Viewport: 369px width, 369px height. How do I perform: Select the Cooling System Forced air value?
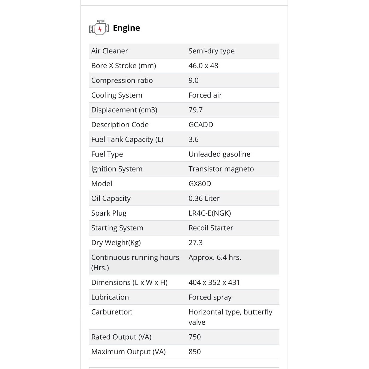coord(205,95)
